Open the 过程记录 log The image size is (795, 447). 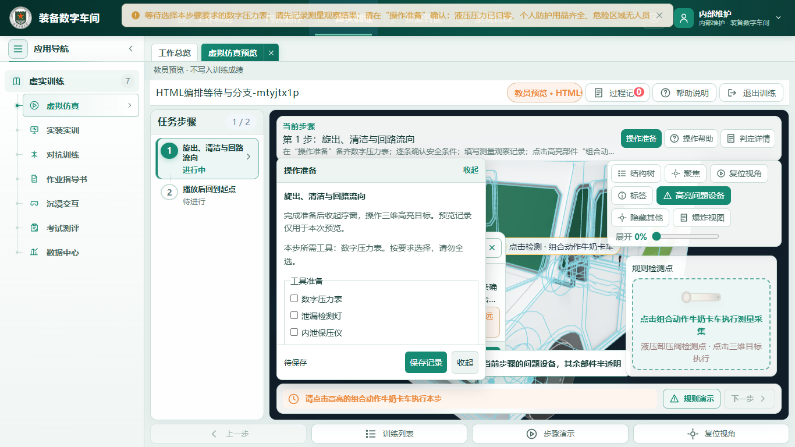617,93
